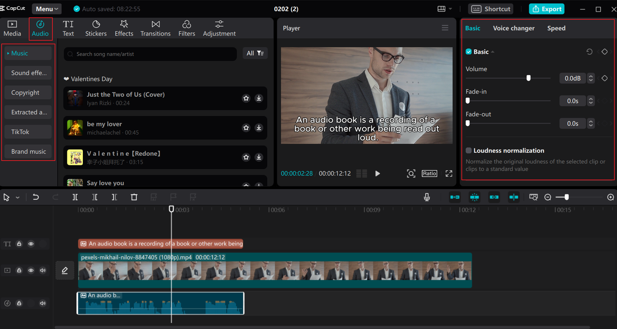Viewport: 617px width, 329px height.
Task: Lock the audio track
Action: point(19,303)
